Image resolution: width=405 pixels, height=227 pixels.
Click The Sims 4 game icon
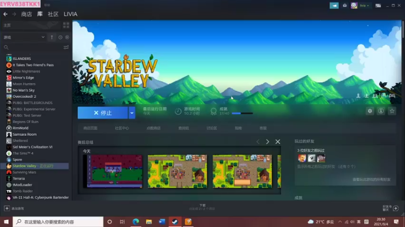click(9, 153)
